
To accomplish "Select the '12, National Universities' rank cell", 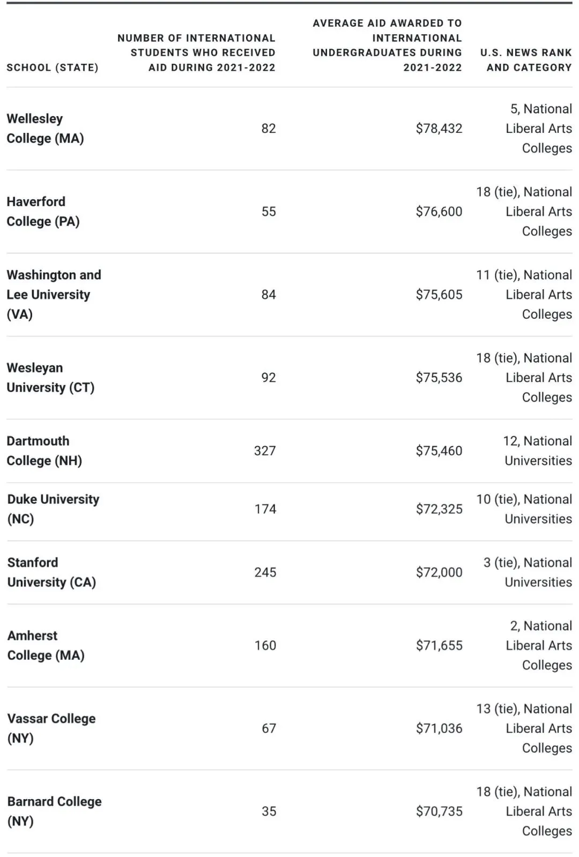I will [x=537, y=451].
